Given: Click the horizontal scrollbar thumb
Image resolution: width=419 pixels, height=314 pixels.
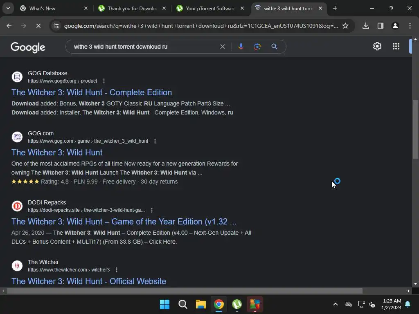Looking at the screenshot, I should coord(185,291).
